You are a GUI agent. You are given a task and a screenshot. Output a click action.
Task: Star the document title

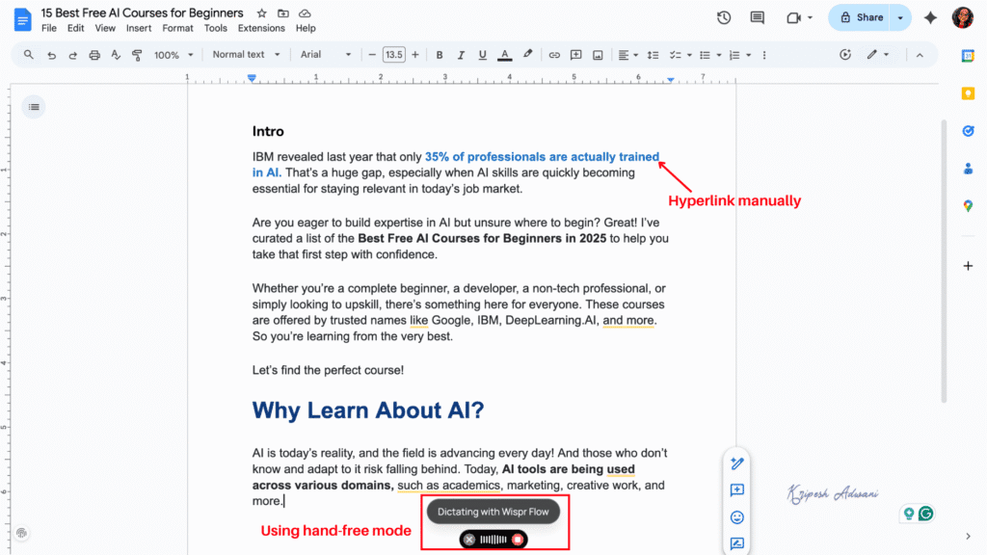pos(262,13)
